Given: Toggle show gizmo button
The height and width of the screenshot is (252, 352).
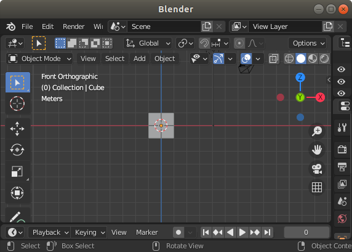Looking at the screenshot, I should coord(218,59).
